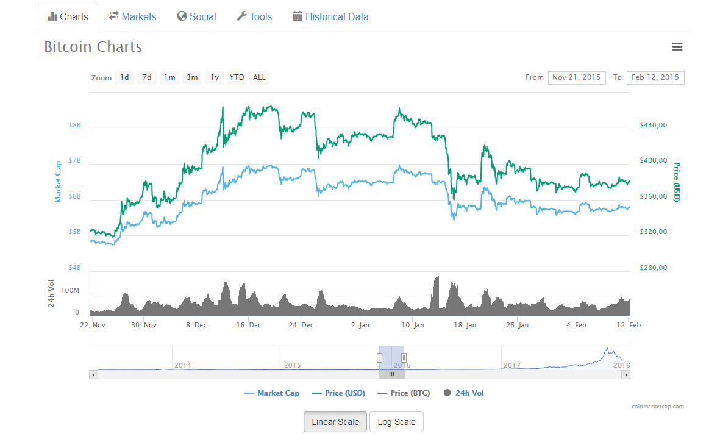Click the Tools wrench icon
The image size is (720, 445).
tap(241, 16)
